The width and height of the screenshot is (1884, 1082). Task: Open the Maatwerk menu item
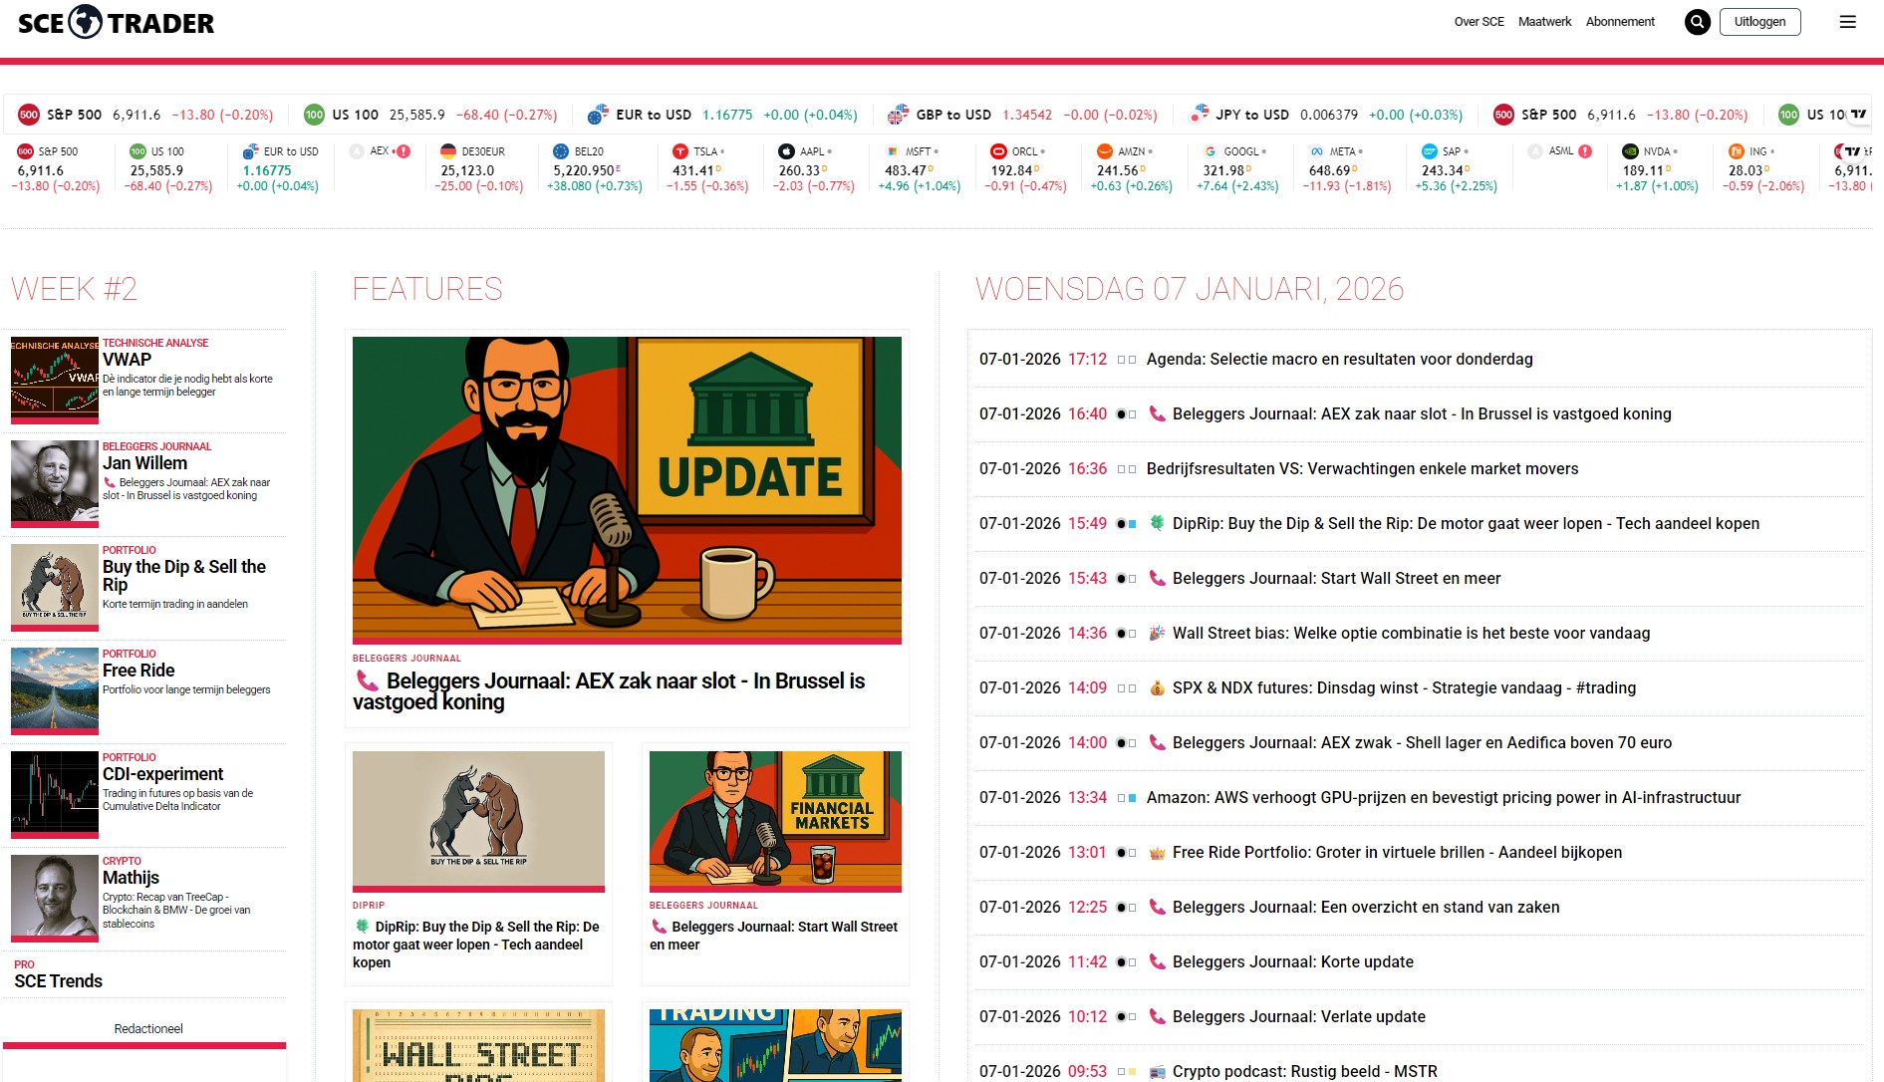pos(1544,22)
